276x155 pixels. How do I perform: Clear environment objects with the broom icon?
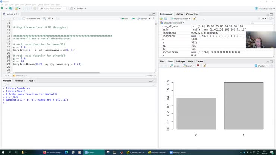coord(194,19)
